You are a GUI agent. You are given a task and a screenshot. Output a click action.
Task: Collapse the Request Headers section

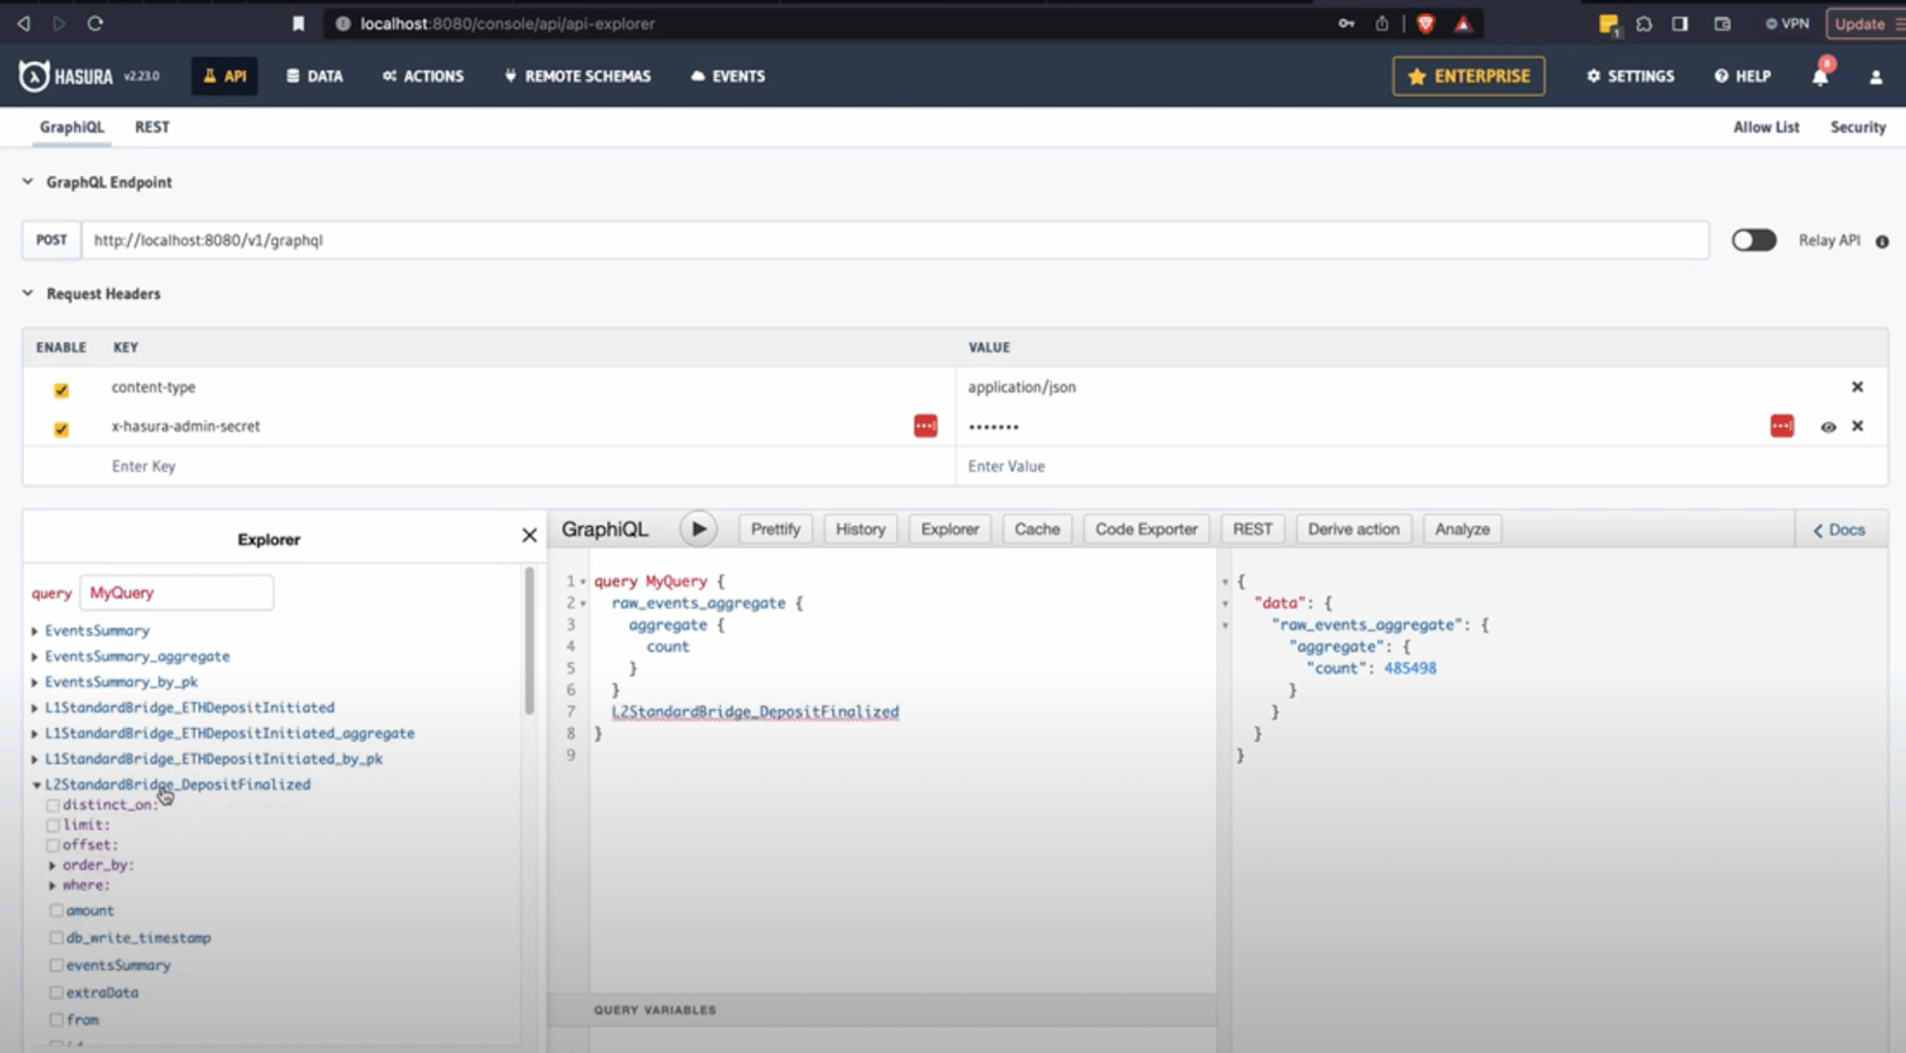tap(28, 293)
